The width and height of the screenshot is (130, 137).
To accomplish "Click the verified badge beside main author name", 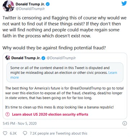I will point(48,4).
